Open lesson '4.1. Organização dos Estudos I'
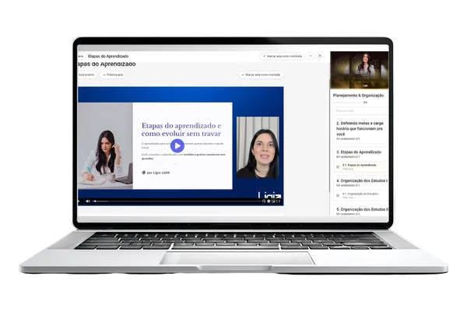 coord(360,195)
